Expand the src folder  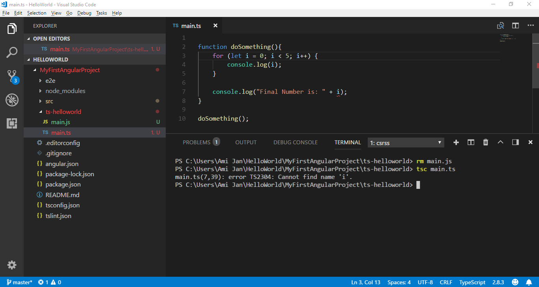tap(95, 101)
